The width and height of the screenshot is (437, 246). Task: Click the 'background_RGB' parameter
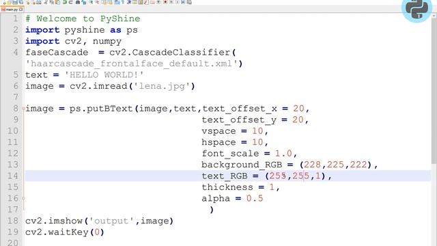[242, 165]
